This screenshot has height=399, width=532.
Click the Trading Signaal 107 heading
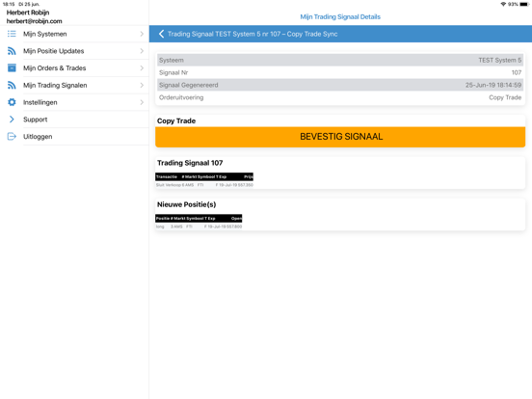(190, 163)
